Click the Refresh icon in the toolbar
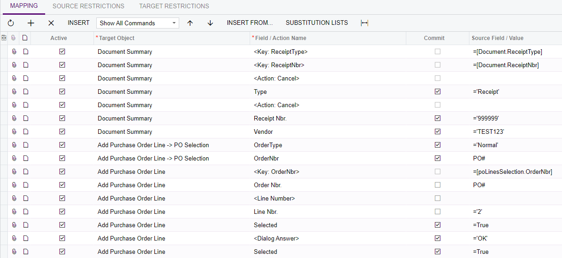562x258 pixels. pyautogui.click(x=11, y=23)
